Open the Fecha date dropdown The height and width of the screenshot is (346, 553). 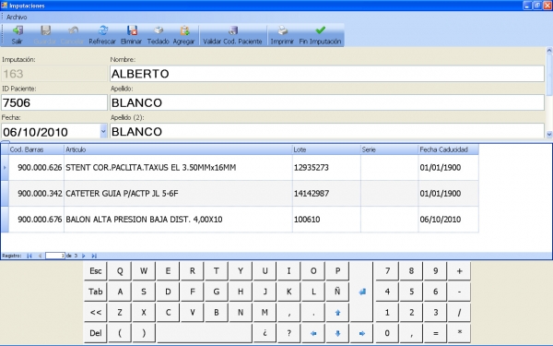click(x=103, y=131)
